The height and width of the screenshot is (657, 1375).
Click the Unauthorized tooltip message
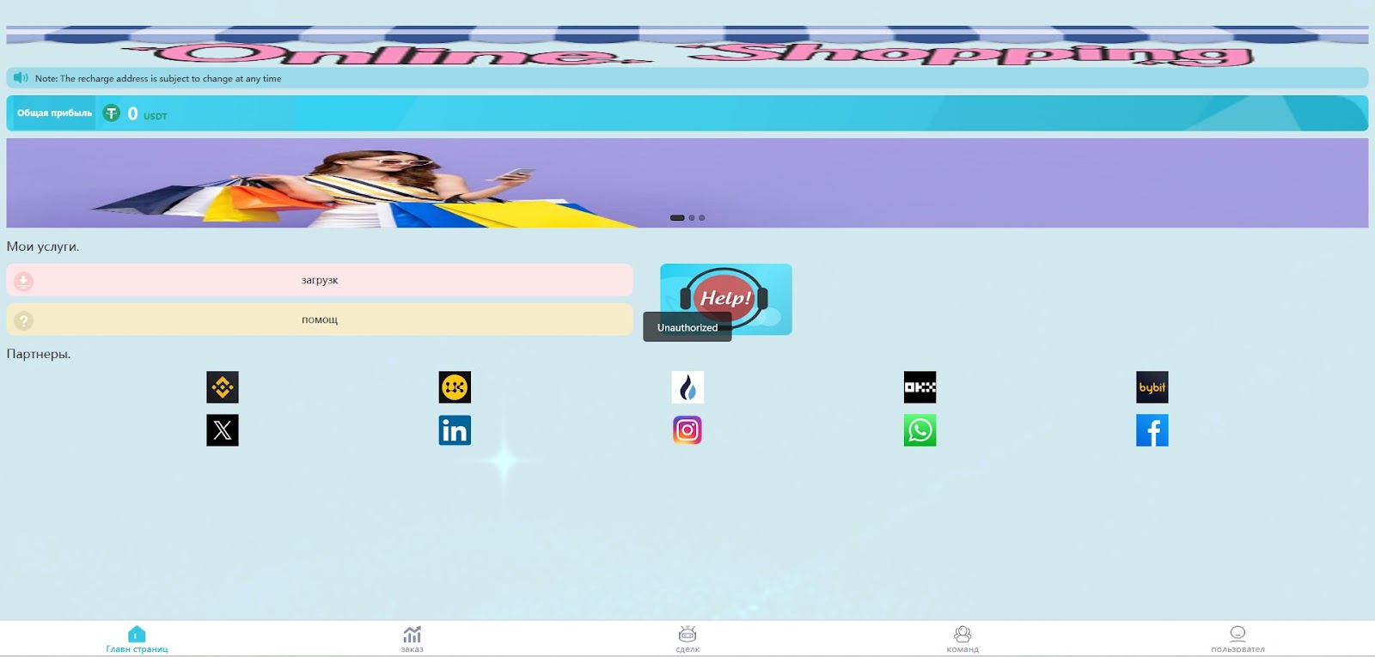point(687,327)
